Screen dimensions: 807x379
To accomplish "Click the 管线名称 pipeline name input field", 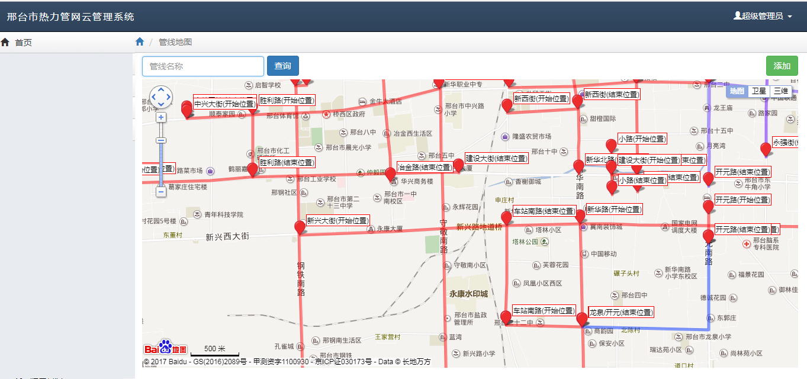I will pyautogui.click(x=202, y=66).
